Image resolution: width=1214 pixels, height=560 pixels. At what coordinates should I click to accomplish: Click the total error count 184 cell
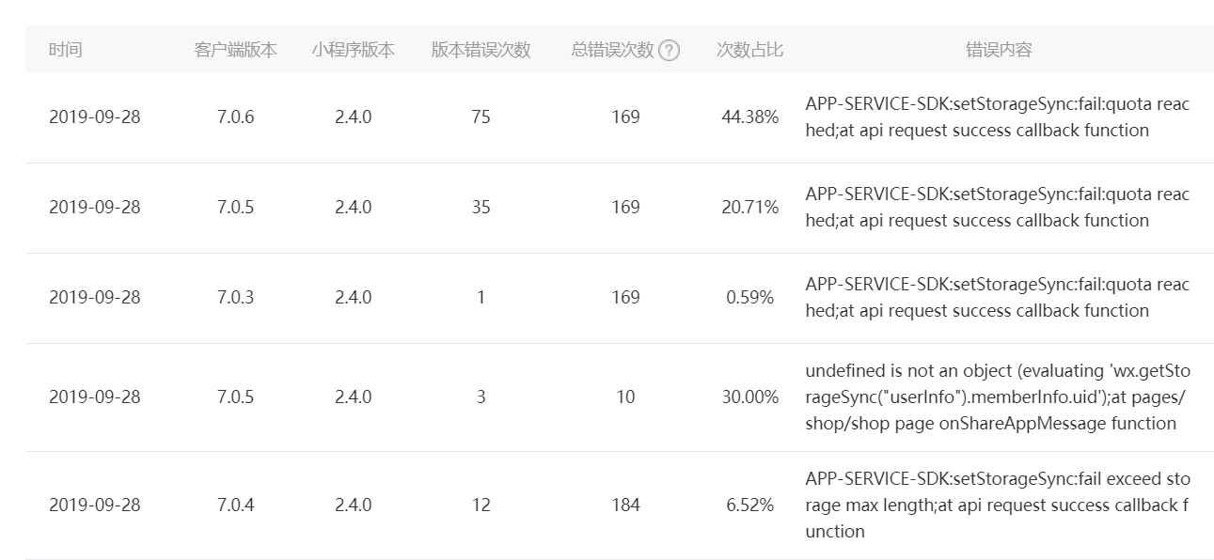[625, 506]
